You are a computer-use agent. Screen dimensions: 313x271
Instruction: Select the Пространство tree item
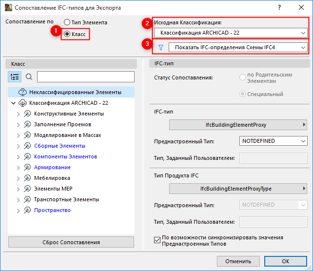coord(52,210)
